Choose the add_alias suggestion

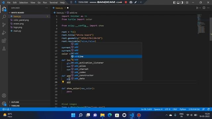[x=106, y=66]
